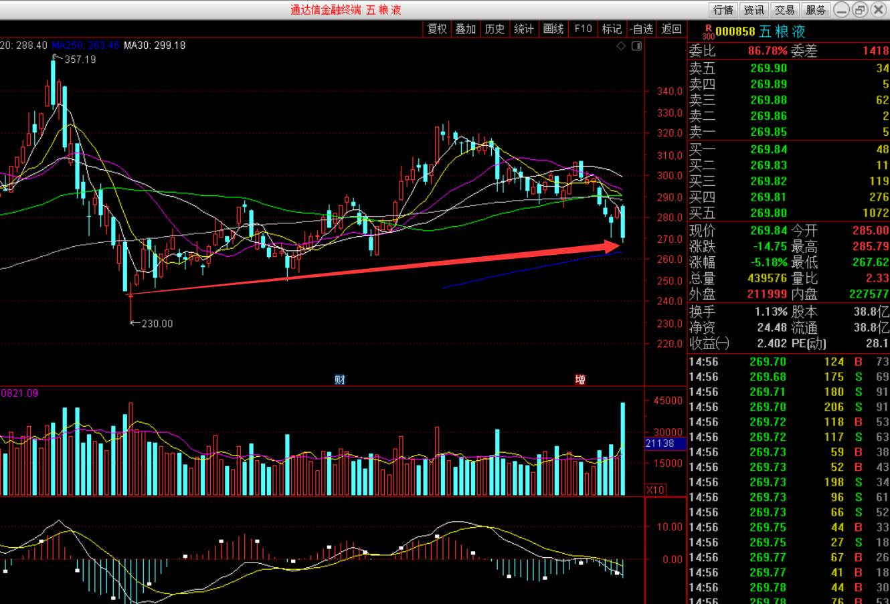This screenshot has width=890, height=604.
Task: Click the 委差 value 1418
Action: pos(876,51)
